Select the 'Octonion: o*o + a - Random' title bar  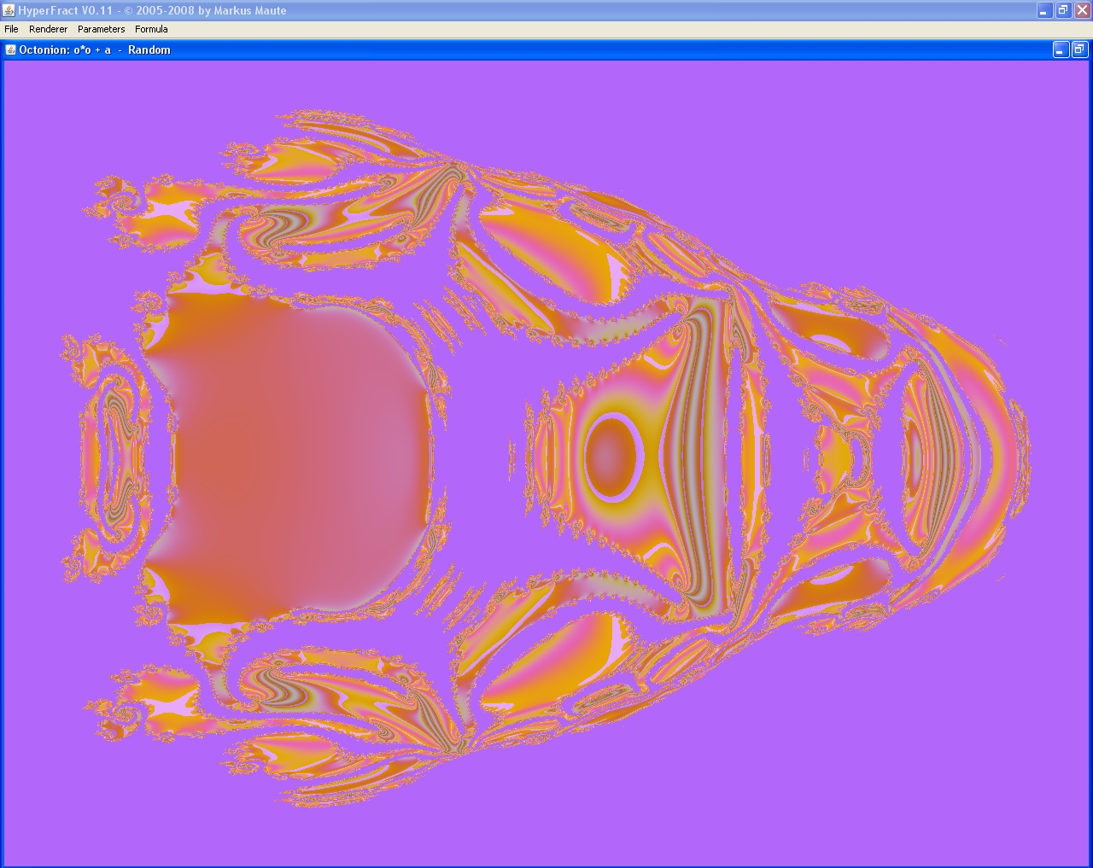tap(95, 50)
